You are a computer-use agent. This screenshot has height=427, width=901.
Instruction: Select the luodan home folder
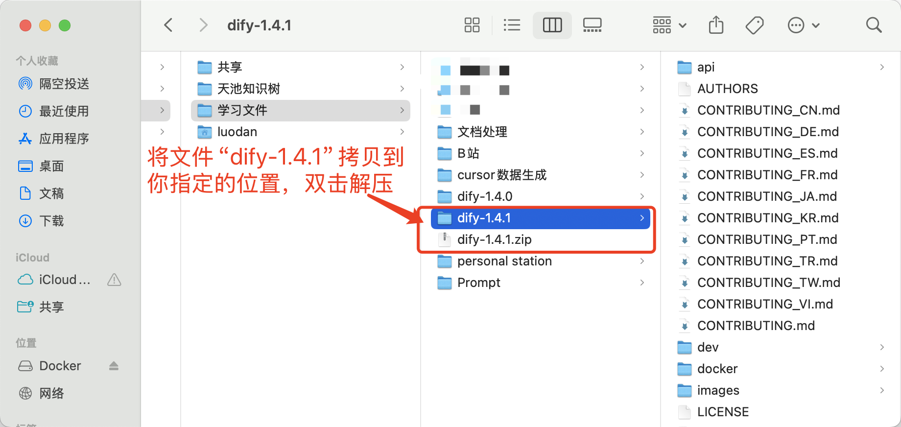click(x=301, y=132)
